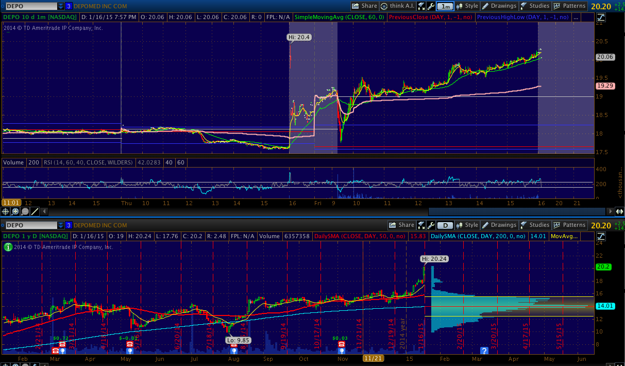Click the earnings phone icon near March
The width and height of the screenshot is (625, 366).
pyautogui.click(x=61, y=344)
